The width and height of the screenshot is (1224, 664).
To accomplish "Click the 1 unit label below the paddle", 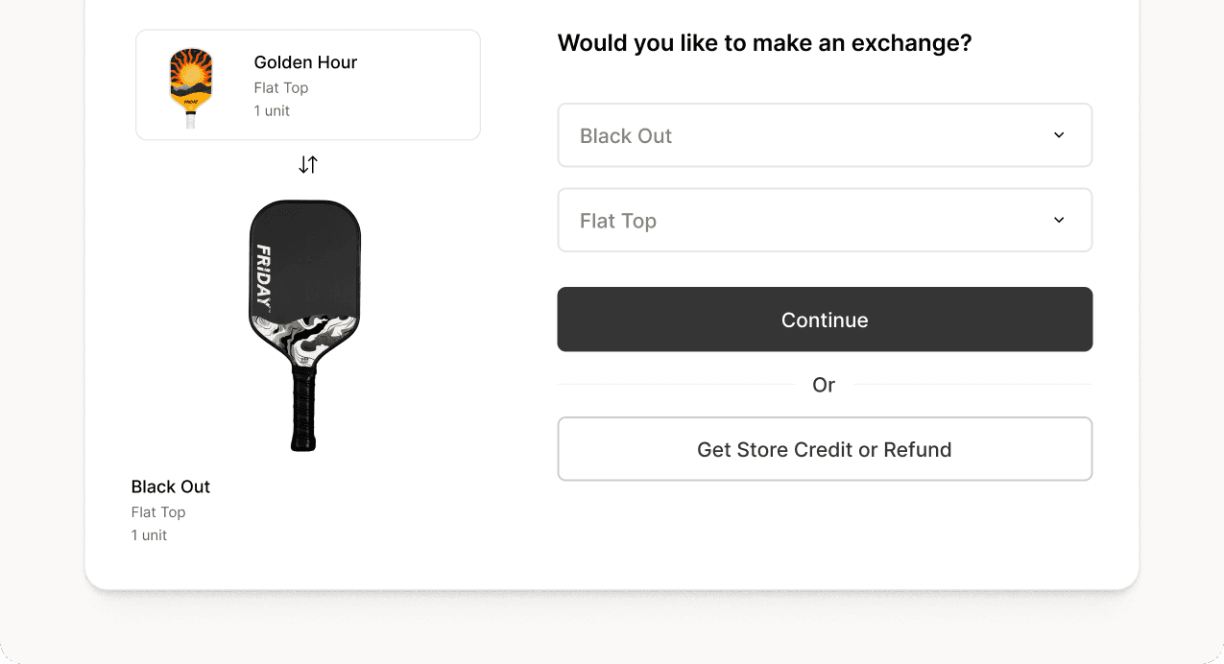I will [x=149, y=535].
